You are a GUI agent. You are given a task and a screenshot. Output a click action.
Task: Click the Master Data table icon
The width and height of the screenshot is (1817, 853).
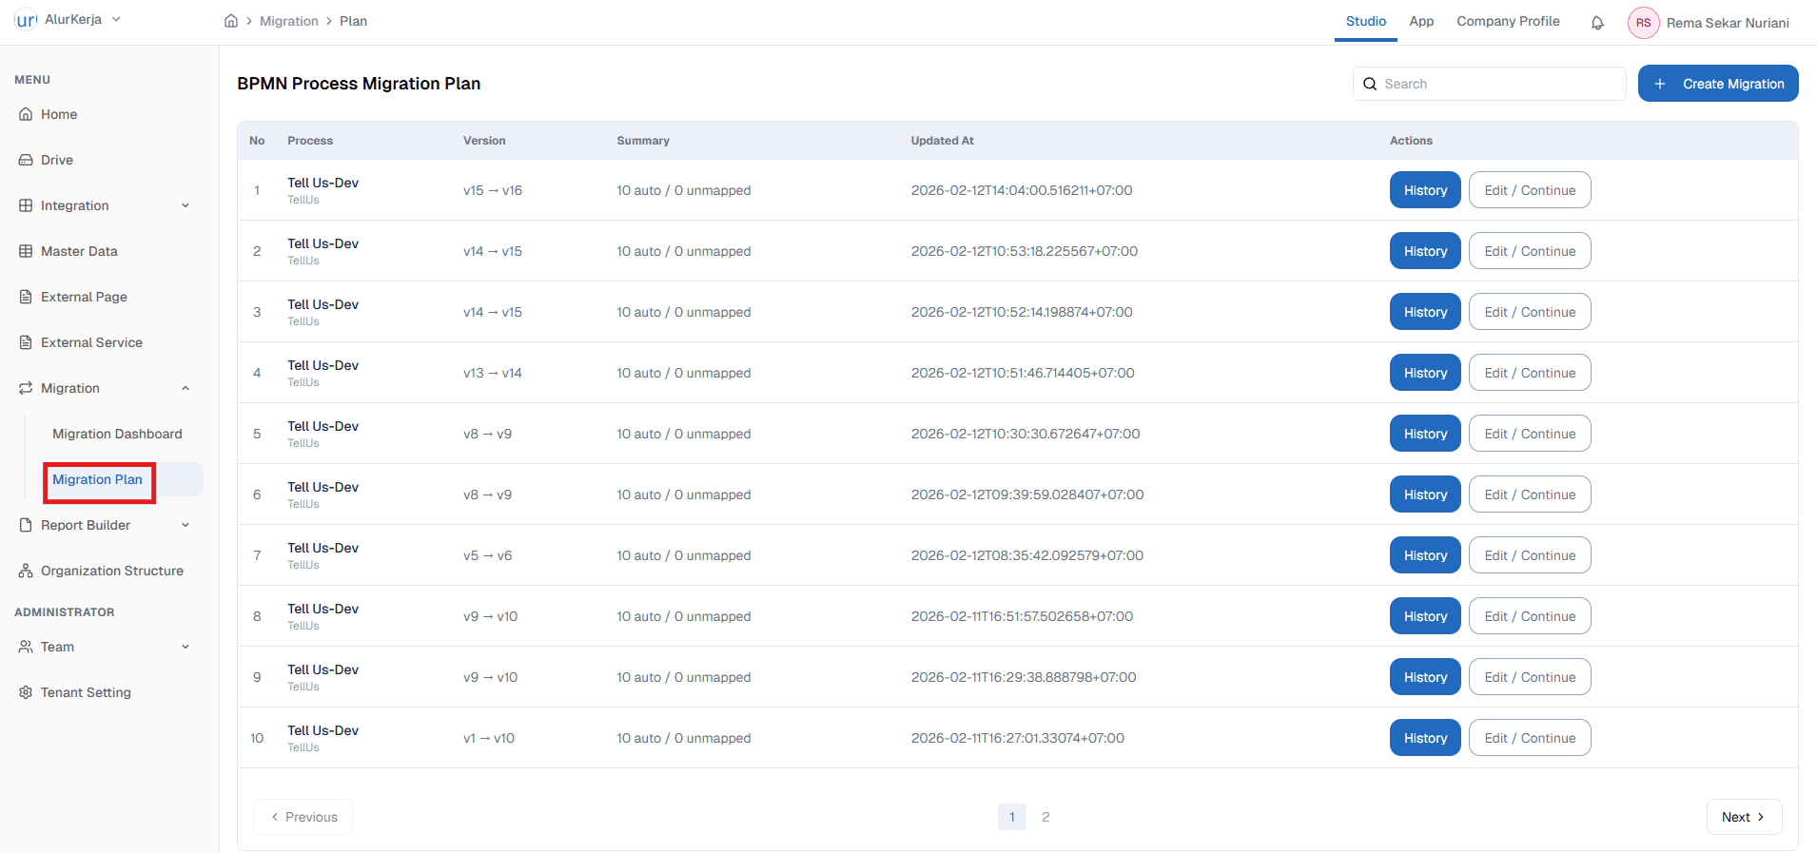[x=26, y=251]
